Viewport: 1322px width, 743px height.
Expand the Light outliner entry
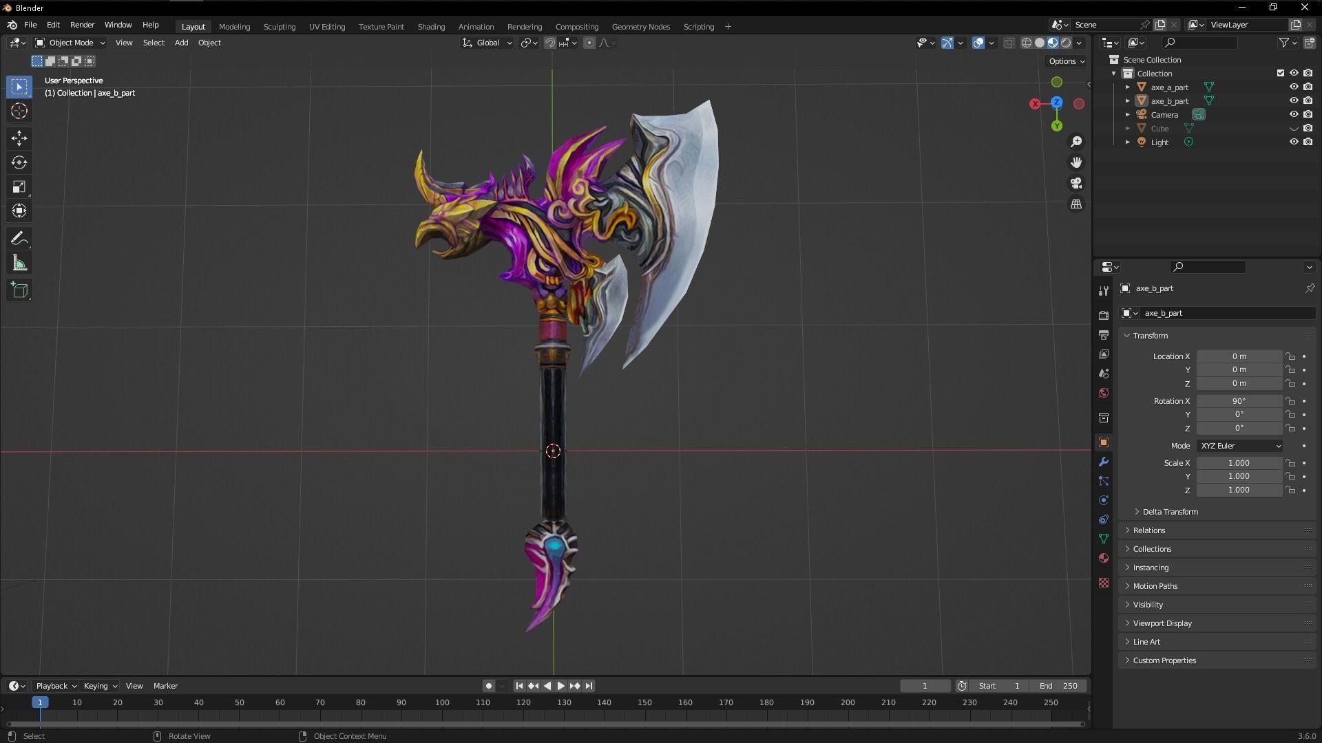click(x=1128, y=142)
